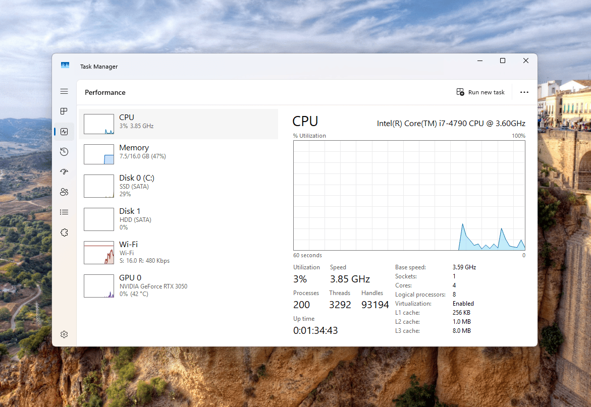
Task: Click the CPU utilization graph
Action: [x=409, y=195]
